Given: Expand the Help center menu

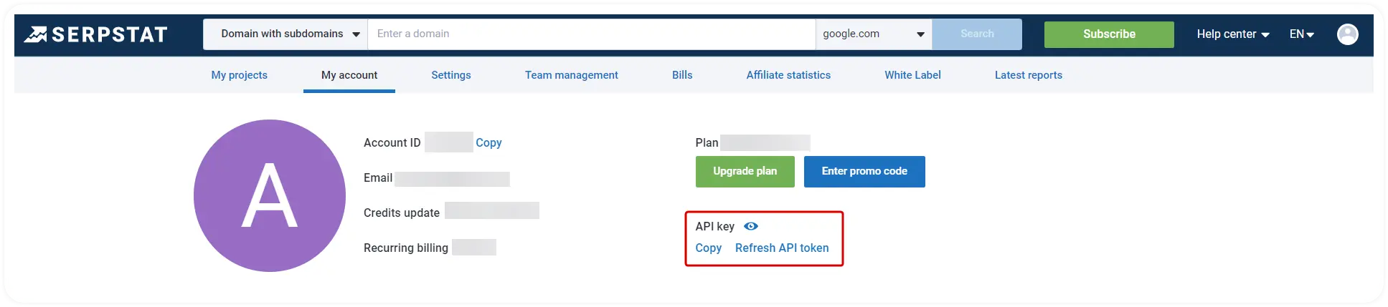Looking at the screenshot, I should point(1232,34).
